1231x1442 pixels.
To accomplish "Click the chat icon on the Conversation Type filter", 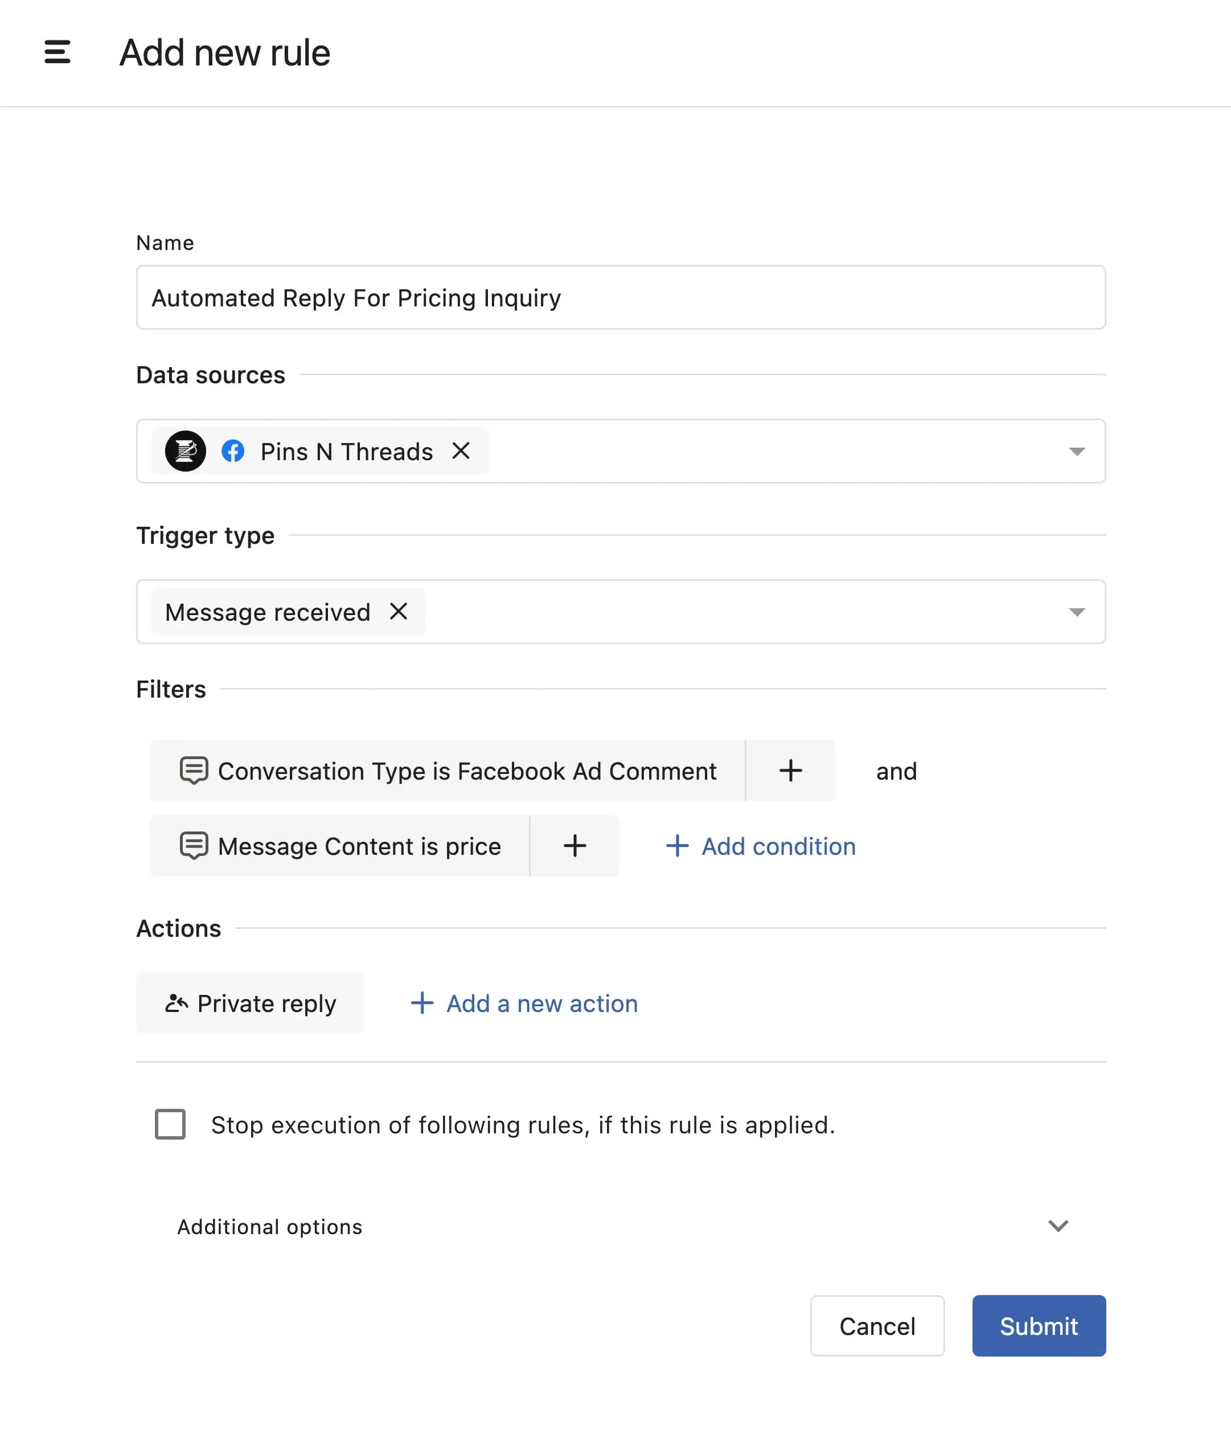I will coord(195,771).
